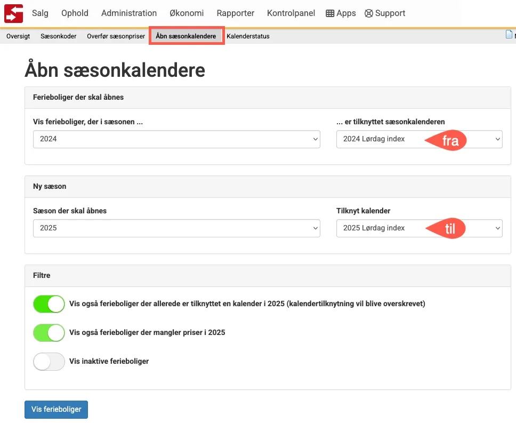Open the Apps grid icon
516x423 pixels.
330,13
